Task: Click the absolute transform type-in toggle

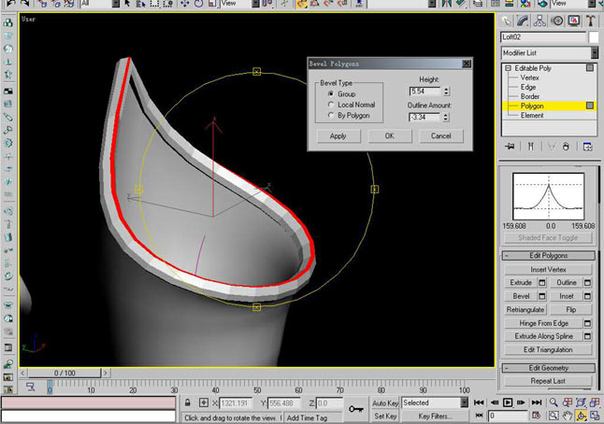Action: point(204,403)
